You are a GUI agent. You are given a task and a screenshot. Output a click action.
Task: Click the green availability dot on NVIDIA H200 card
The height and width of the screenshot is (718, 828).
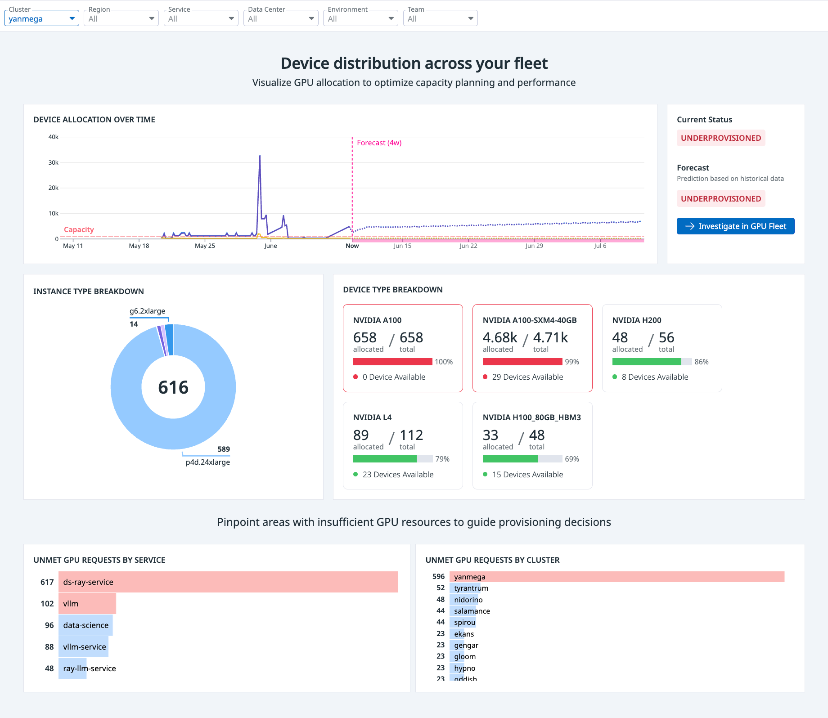[x=615, y=377]
